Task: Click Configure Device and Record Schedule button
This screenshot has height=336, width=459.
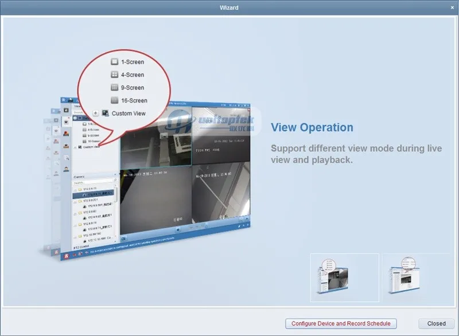Action: coord(341,323)
